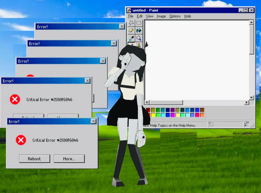Click 'Help Topics on the Help Menu' status text
The height and width of the screenshot is (193, 261).
click(x=173, y=125)
